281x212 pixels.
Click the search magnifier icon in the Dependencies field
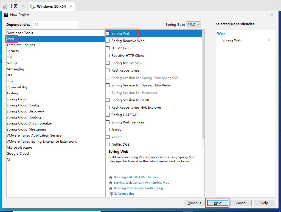[x=37, y=24]
